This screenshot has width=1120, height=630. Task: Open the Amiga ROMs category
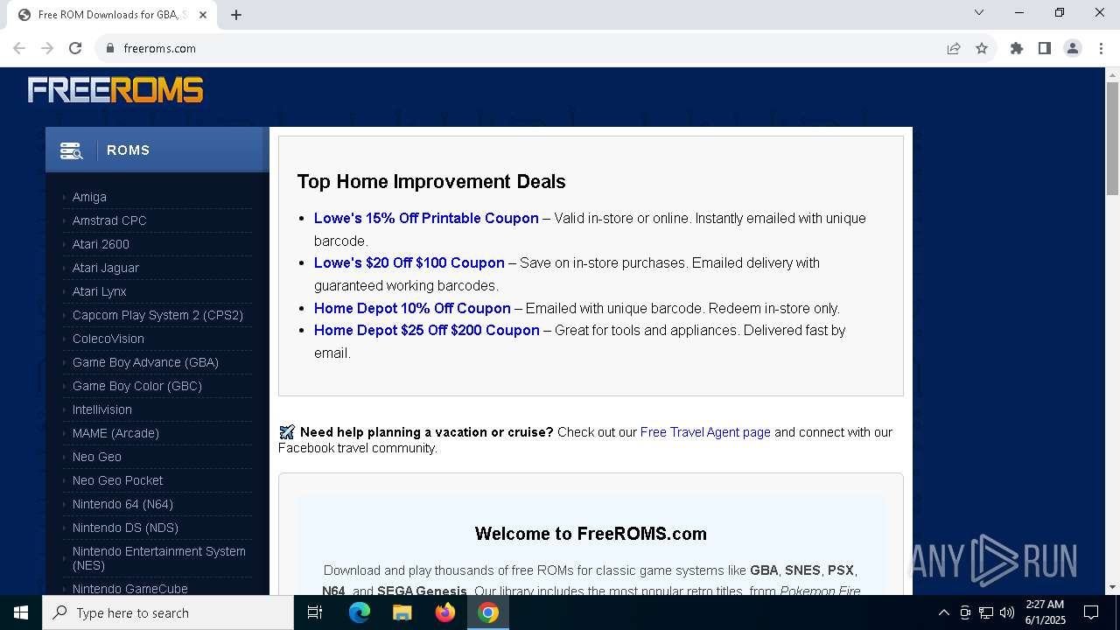89,197
